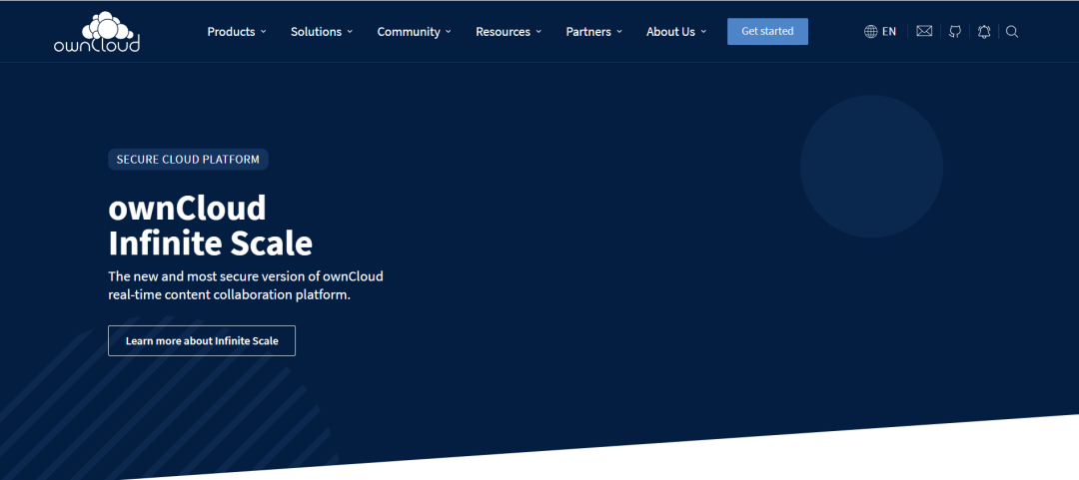The width and height of the screenshot is (1079, 480).
Task: Expand the chevron next to Partners
Action: tap(619, 32)
